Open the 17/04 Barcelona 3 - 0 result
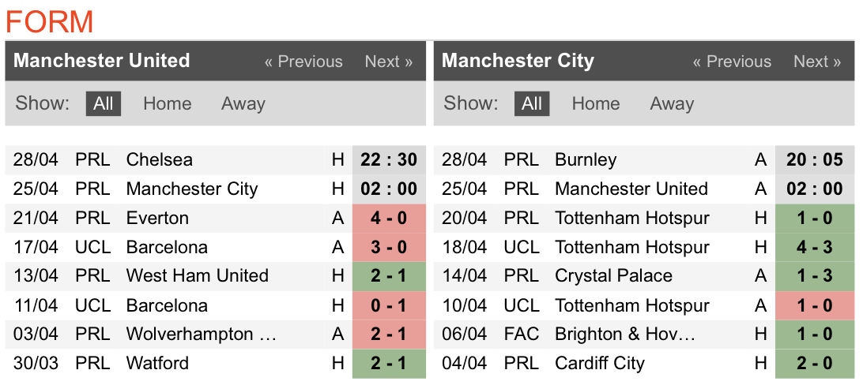Viewport: 863px width, 385px height. point(389,247)
